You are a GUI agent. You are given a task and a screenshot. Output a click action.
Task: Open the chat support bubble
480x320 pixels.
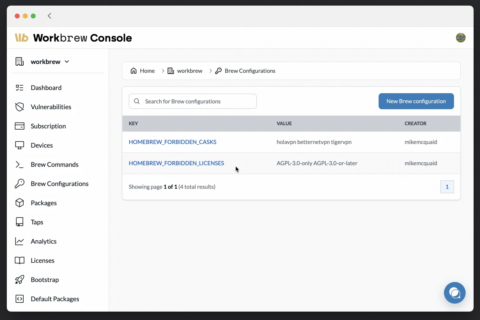point(454,293)
